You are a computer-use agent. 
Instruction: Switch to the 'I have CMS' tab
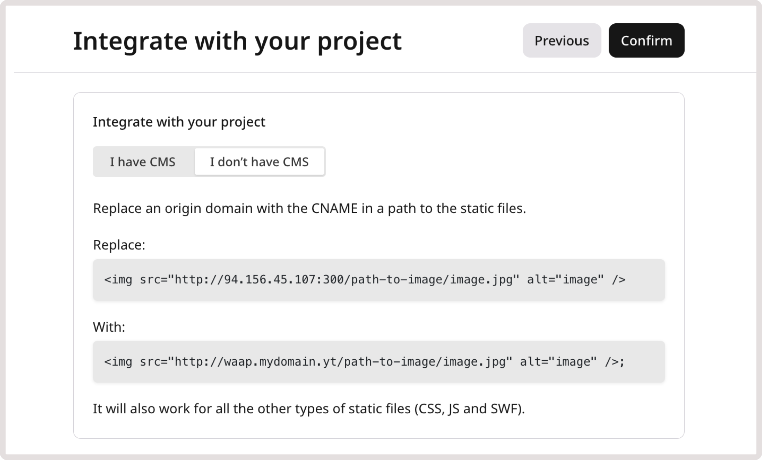(143, 161)
